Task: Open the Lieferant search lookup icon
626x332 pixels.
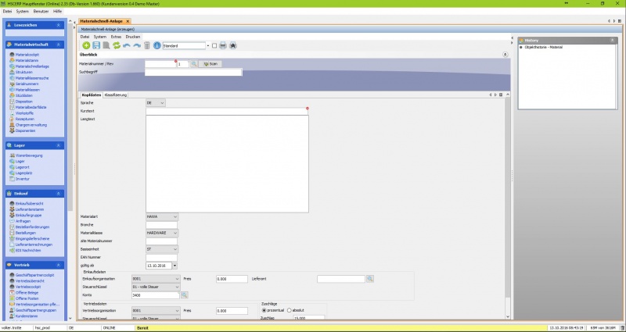Action: click(370, 279)
